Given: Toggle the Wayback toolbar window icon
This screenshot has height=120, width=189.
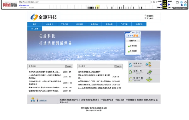Looking at the screenshot, I should (x=177, y=2).
